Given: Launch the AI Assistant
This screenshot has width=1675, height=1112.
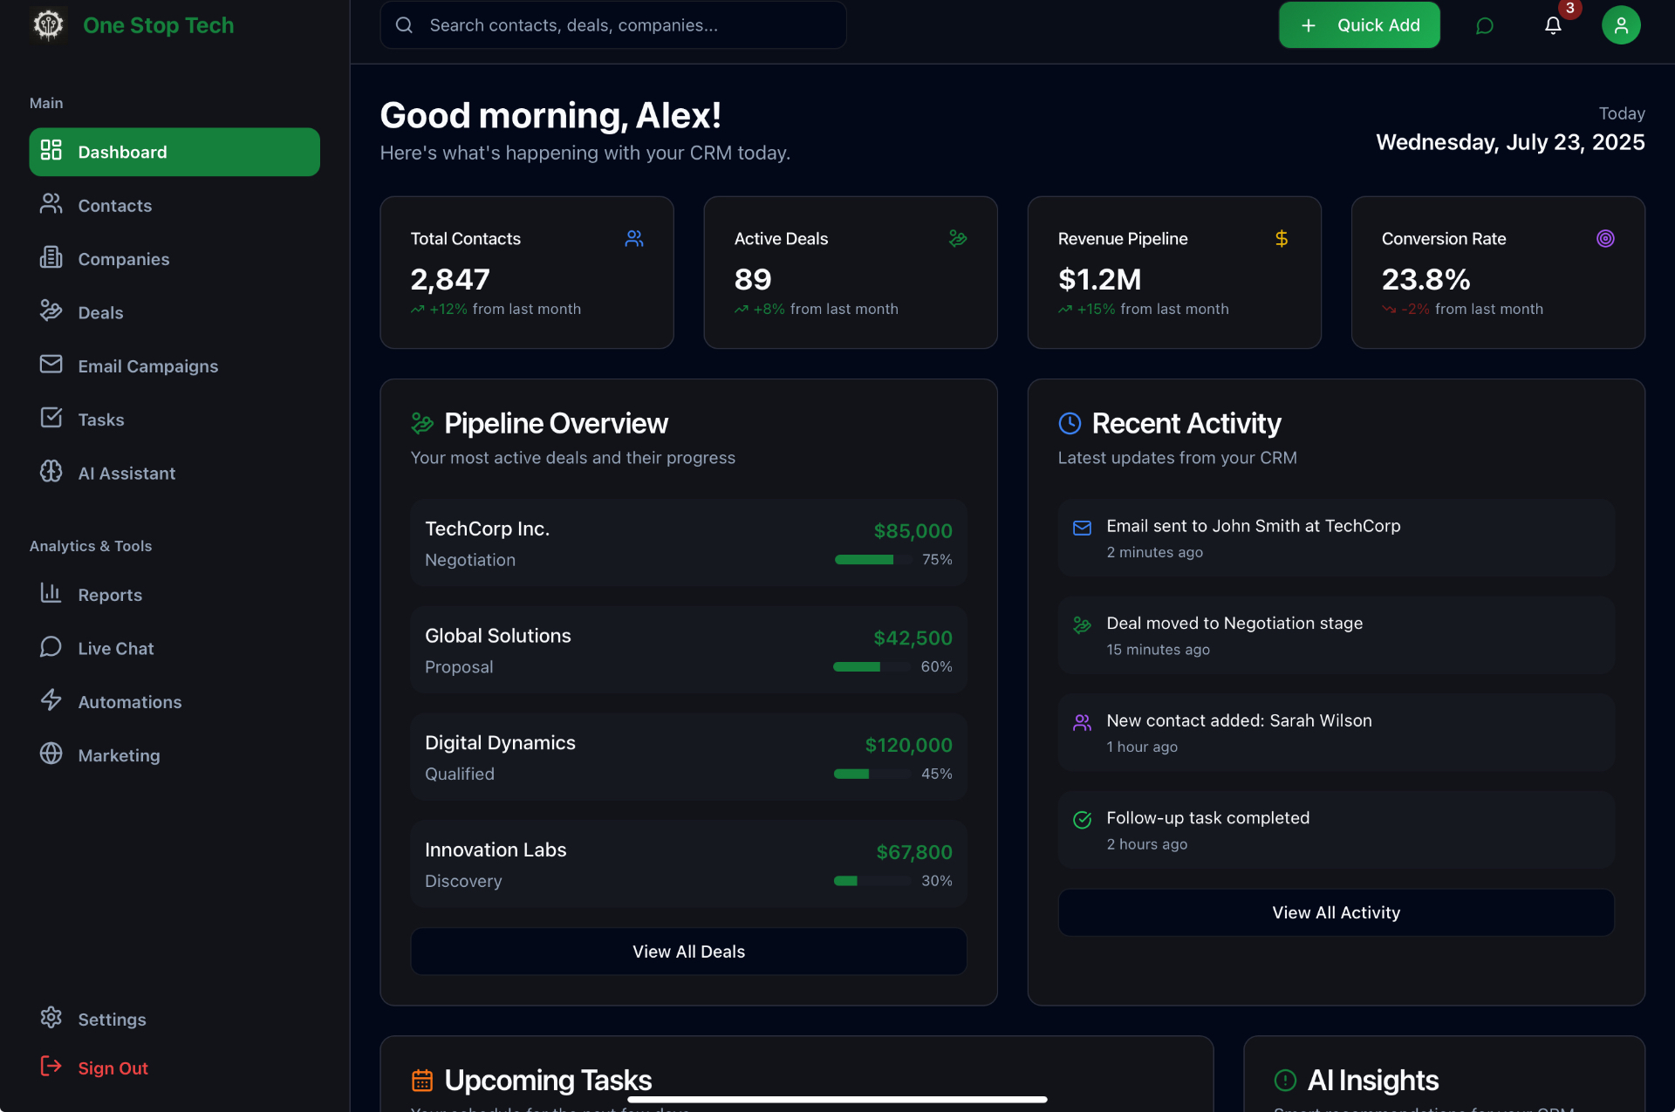Looking at the screenshot, I should point(174,473).
